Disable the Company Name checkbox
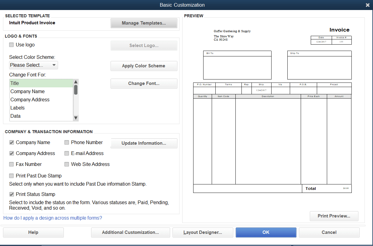 point(11,143)
